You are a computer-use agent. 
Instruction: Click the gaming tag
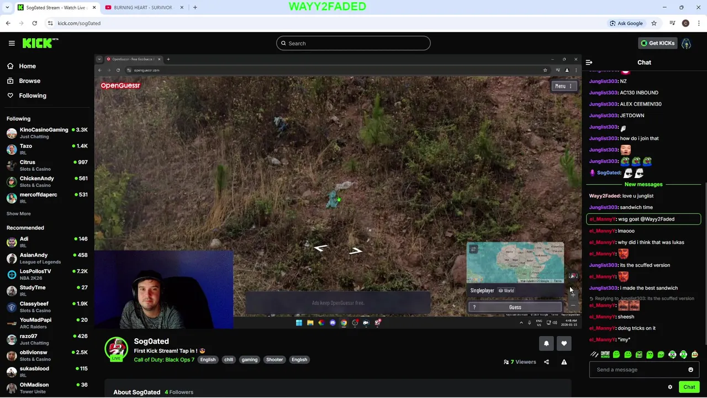pyautogui.click(x=250, y=360)
